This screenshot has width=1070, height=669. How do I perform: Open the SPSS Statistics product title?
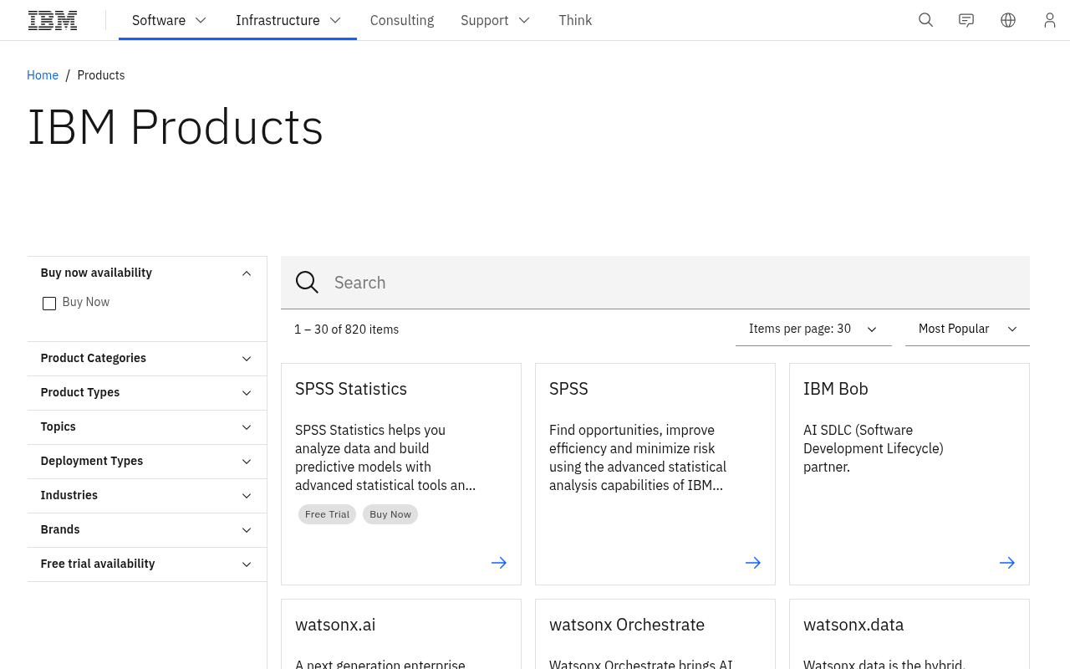351,389
